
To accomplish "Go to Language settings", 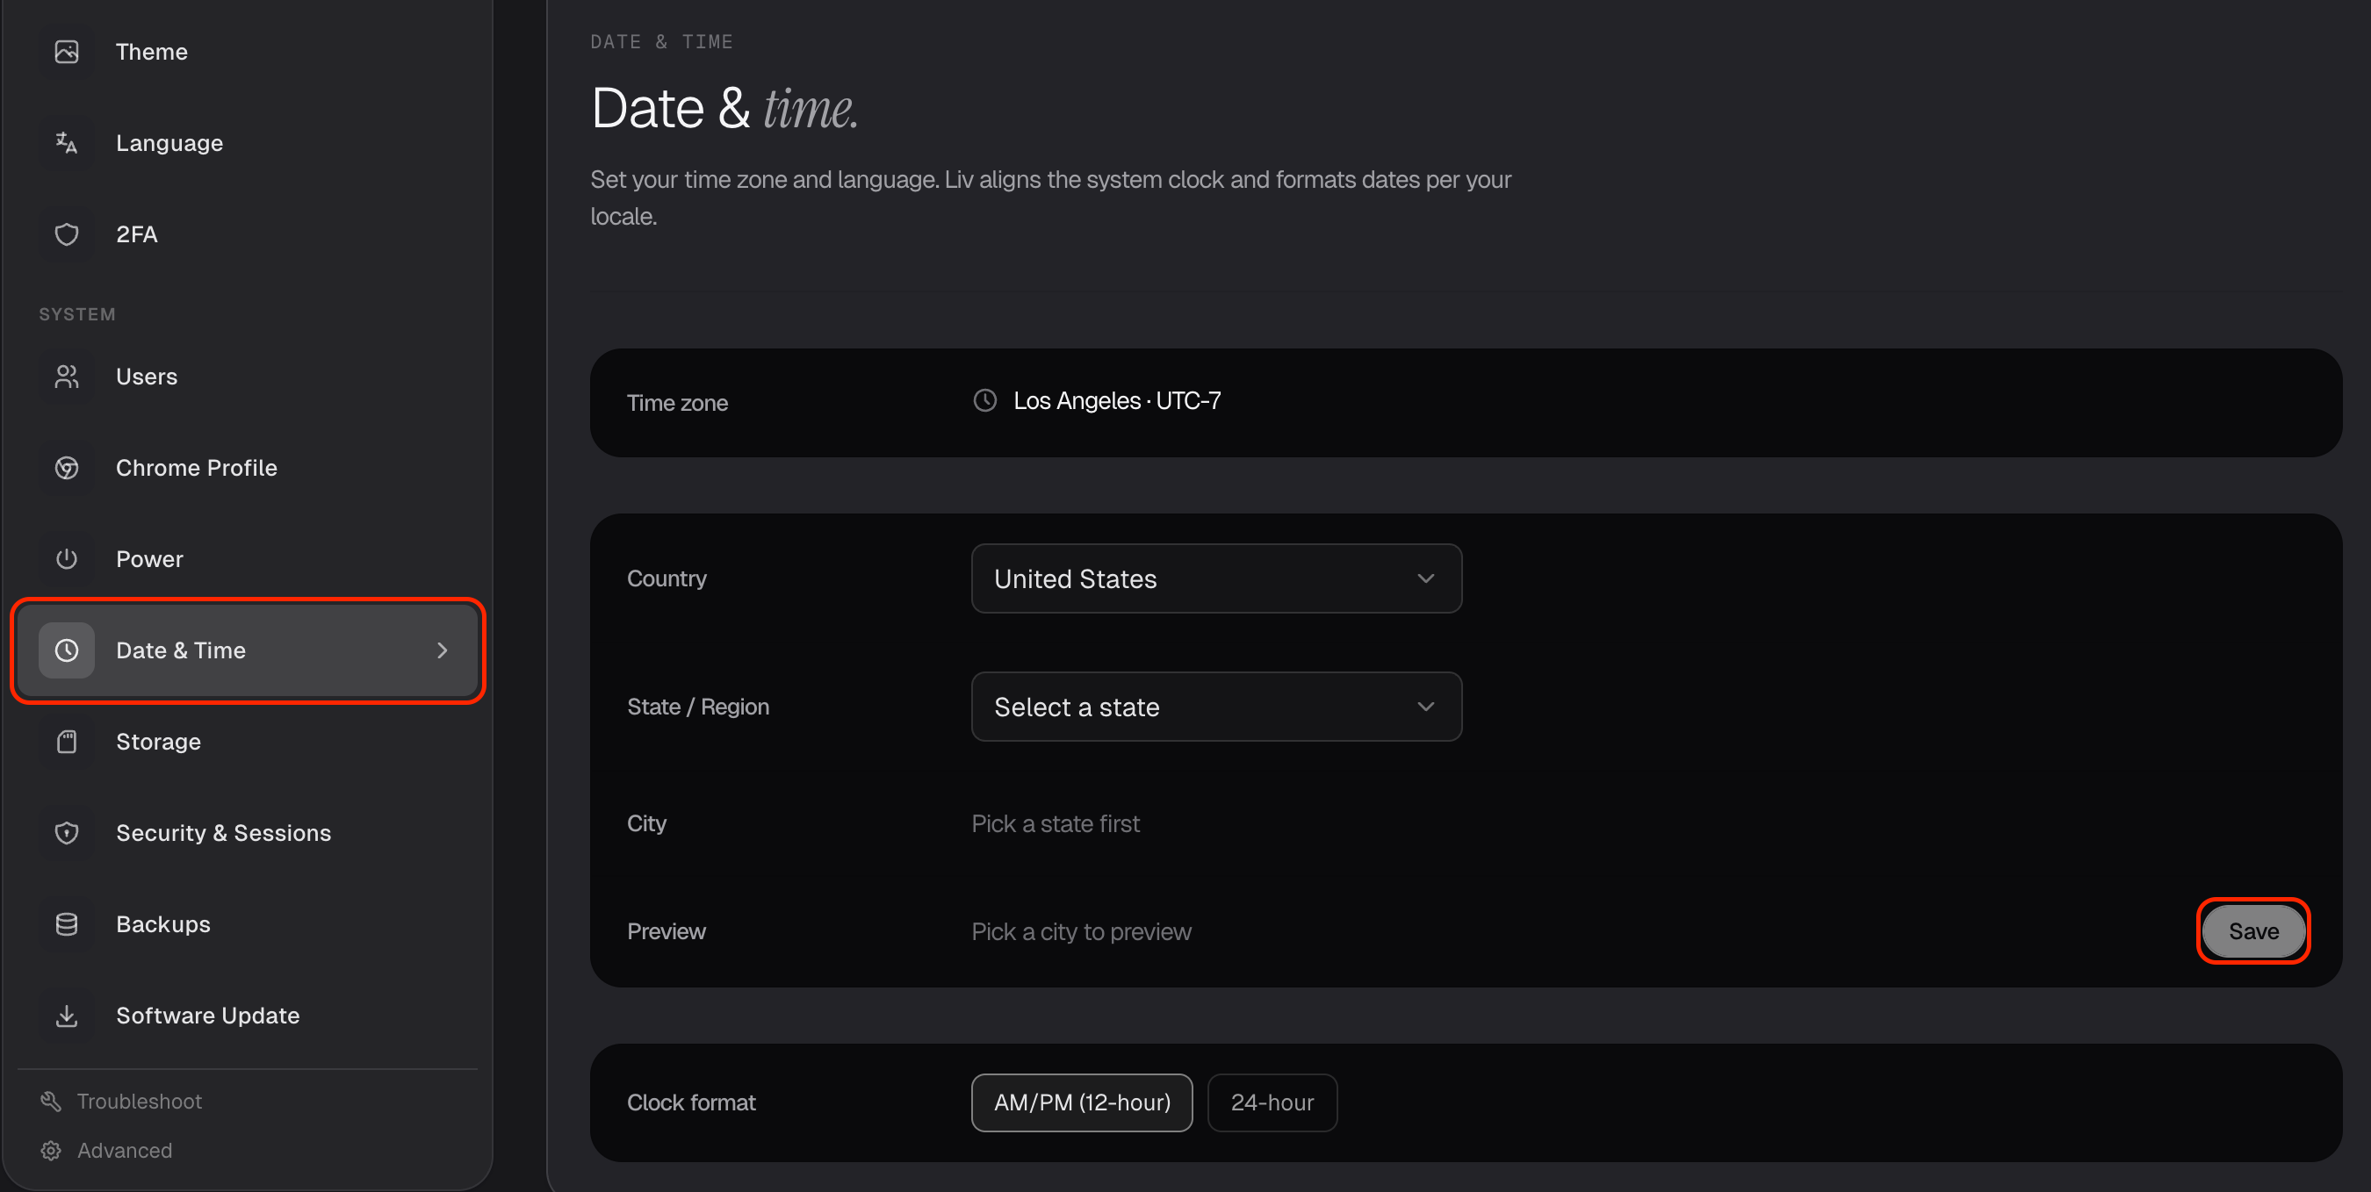I will pyautogui.click(x=247, y=142).
